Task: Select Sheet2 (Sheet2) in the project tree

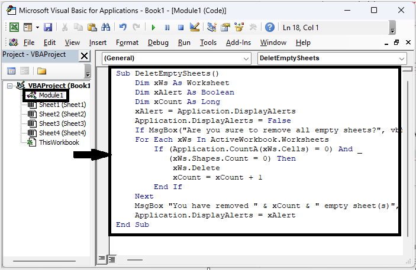Action: pyautogui.click(x=63, y=114)
